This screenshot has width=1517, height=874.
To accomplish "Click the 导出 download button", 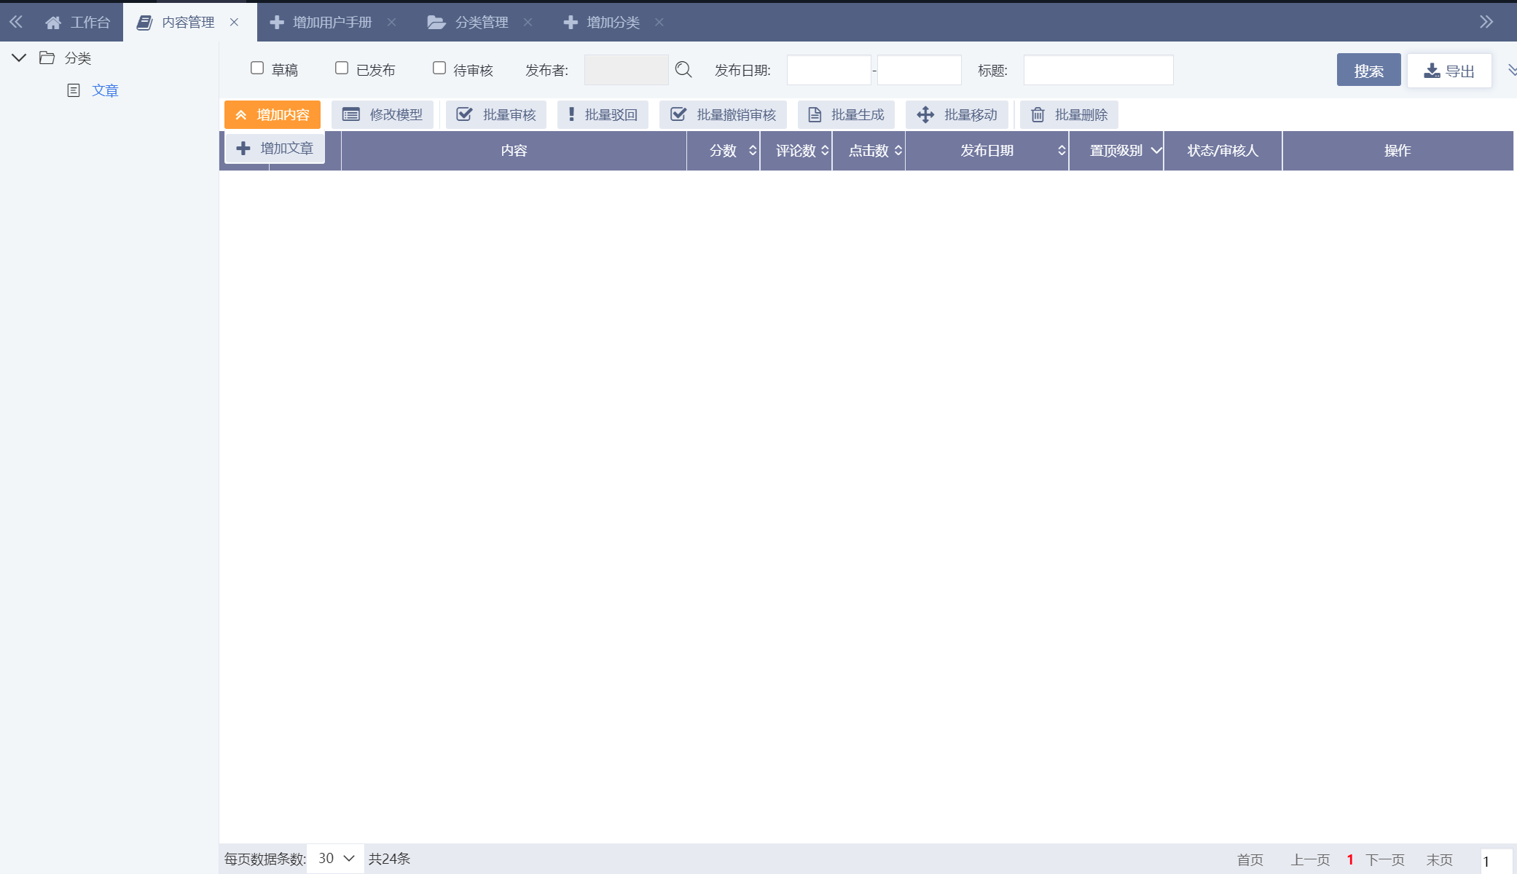I will click(1449, 71).
